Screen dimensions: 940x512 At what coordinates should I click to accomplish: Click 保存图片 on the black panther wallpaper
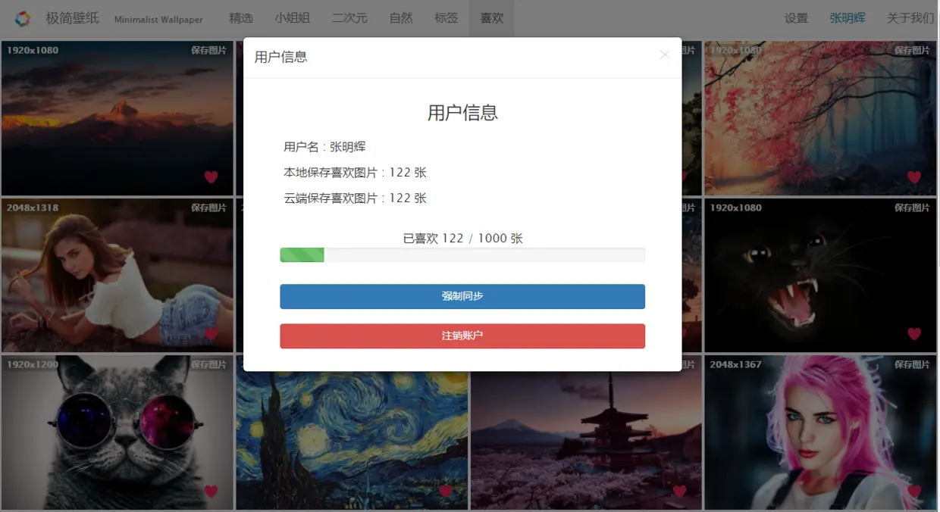[912, 208]
